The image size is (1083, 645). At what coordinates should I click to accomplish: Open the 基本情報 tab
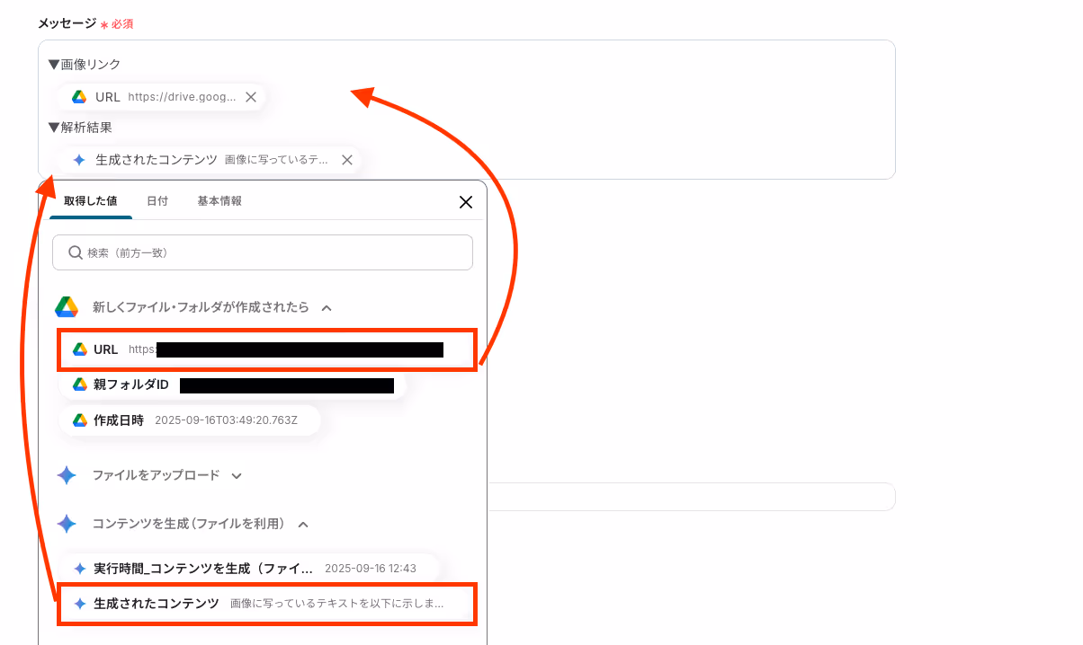(219, 201)
